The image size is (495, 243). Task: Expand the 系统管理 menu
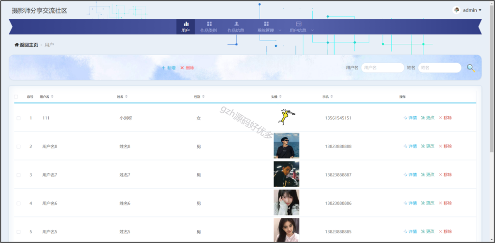tap(269, 27)
